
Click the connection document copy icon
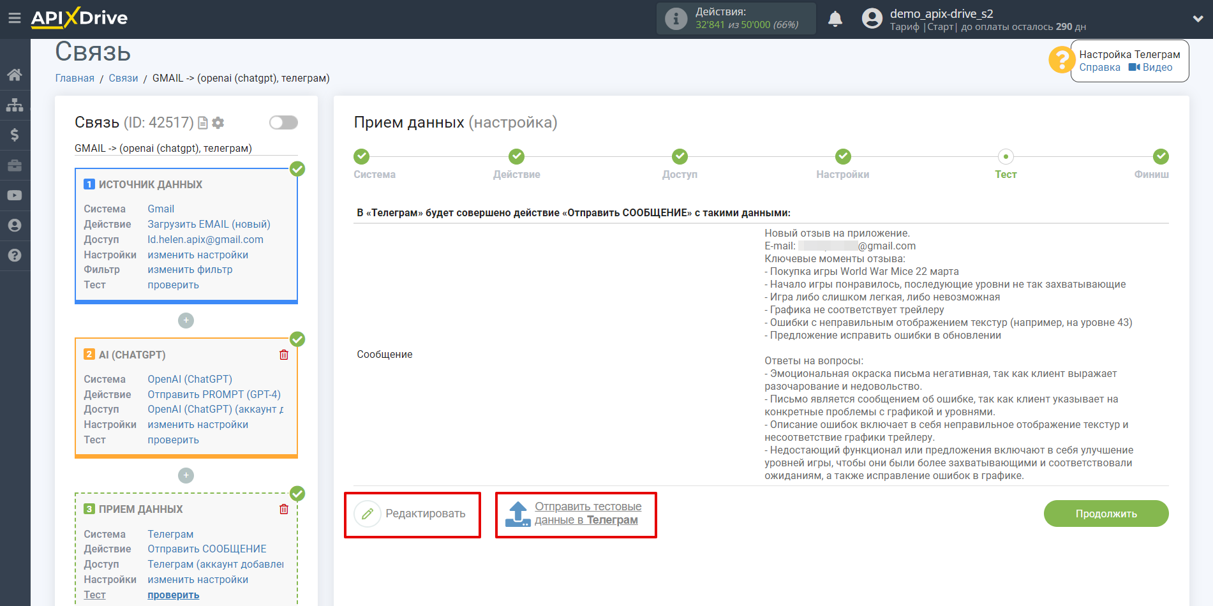(x=203, y=122)
